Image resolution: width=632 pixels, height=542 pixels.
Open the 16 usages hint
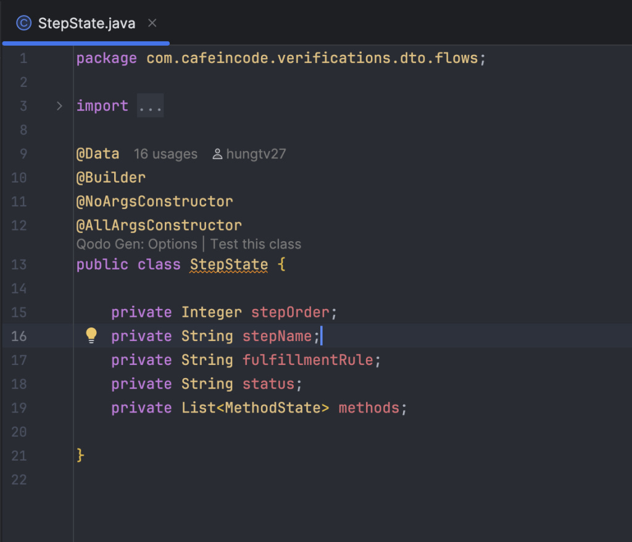165,154
